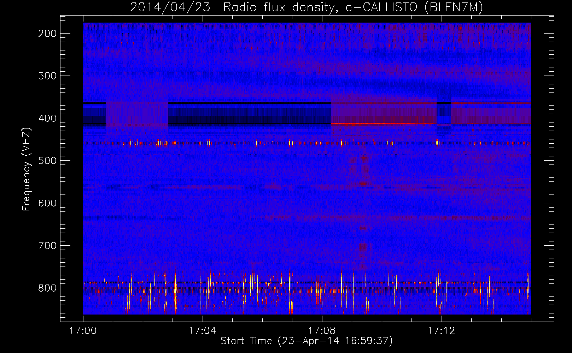The height and width of the screenshot is (353, 572).
Task: Click the 200 frequency tick label
Action: point(47,34)
